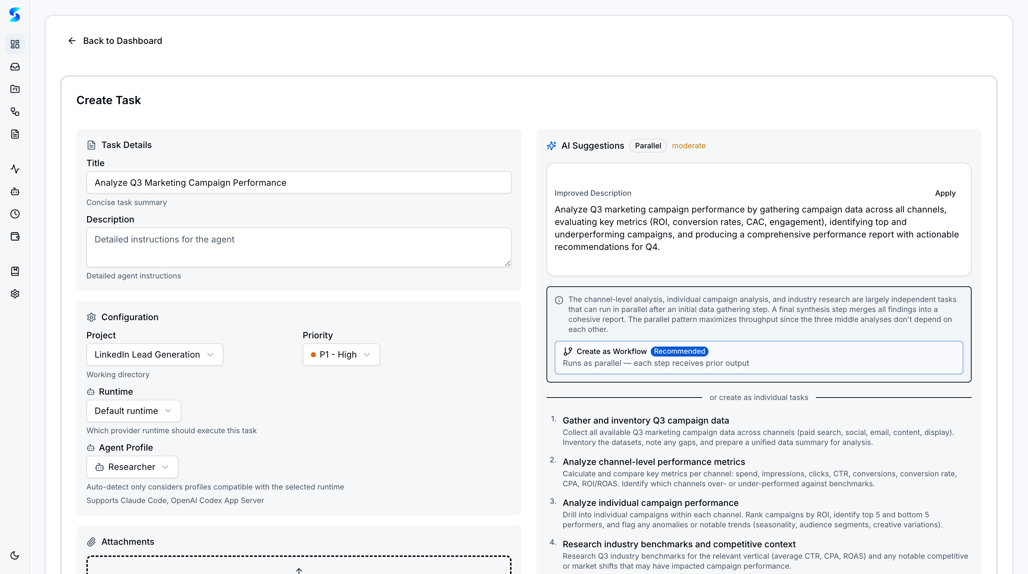The image size is (1028, 574).
Task: Open scheduling via the clock icon
Action: (x=15, y=214)
